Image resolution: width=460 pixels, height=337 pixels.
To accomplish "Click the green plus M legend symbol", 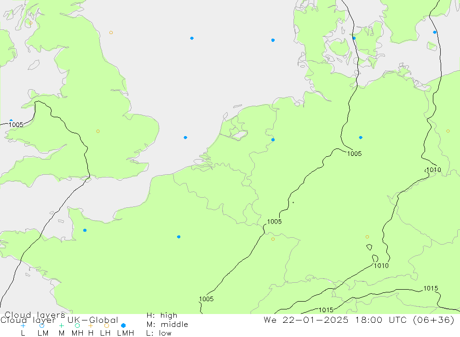I will (x=61, y=326).
